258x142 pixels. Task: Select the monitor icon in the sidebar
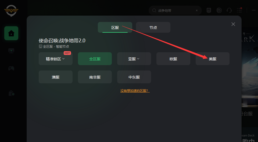coord(11,51)
